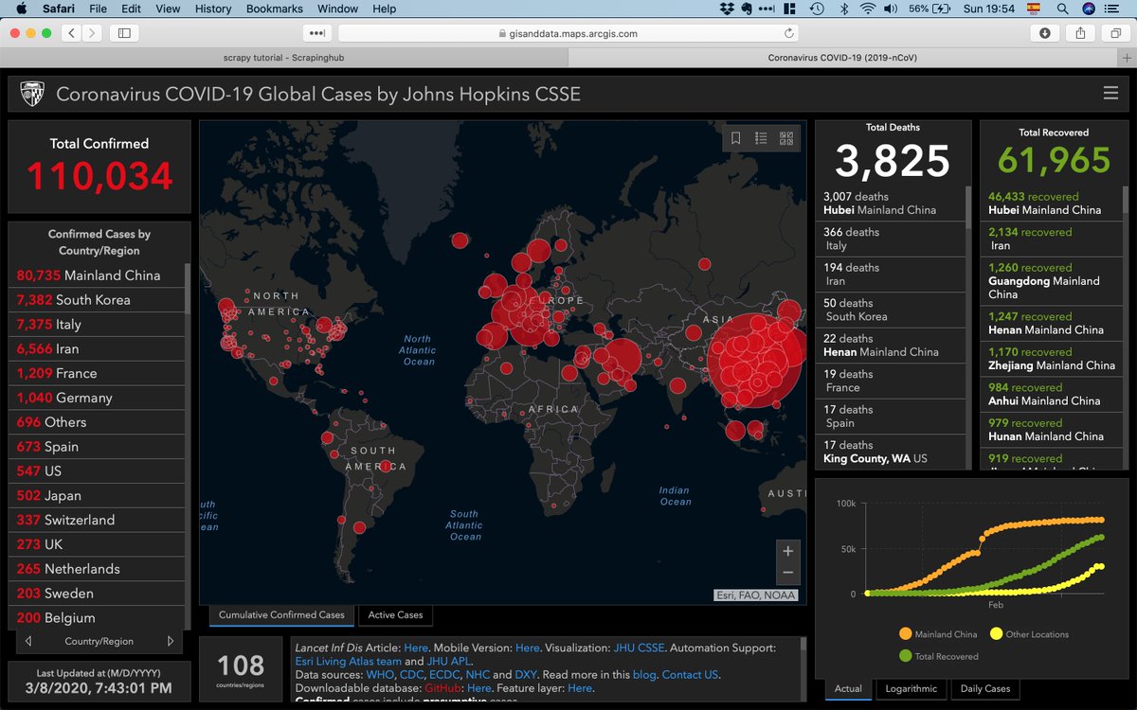This screenshot has height=710, width=1137.
Task: Click the three-dot extension button in toolbar
Action: pos(316,33)
